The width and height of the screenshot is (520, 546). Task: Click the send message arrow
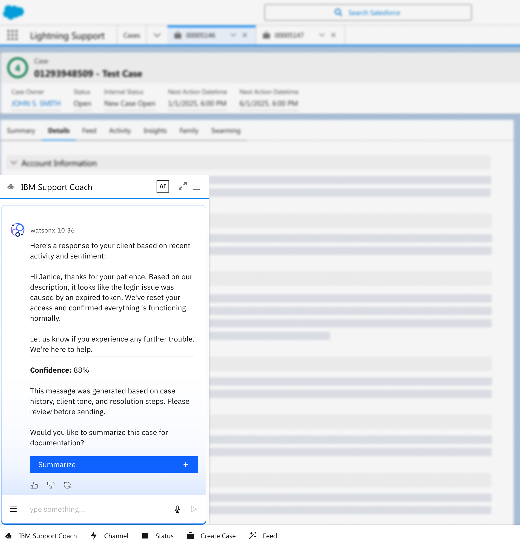[194, 509]
